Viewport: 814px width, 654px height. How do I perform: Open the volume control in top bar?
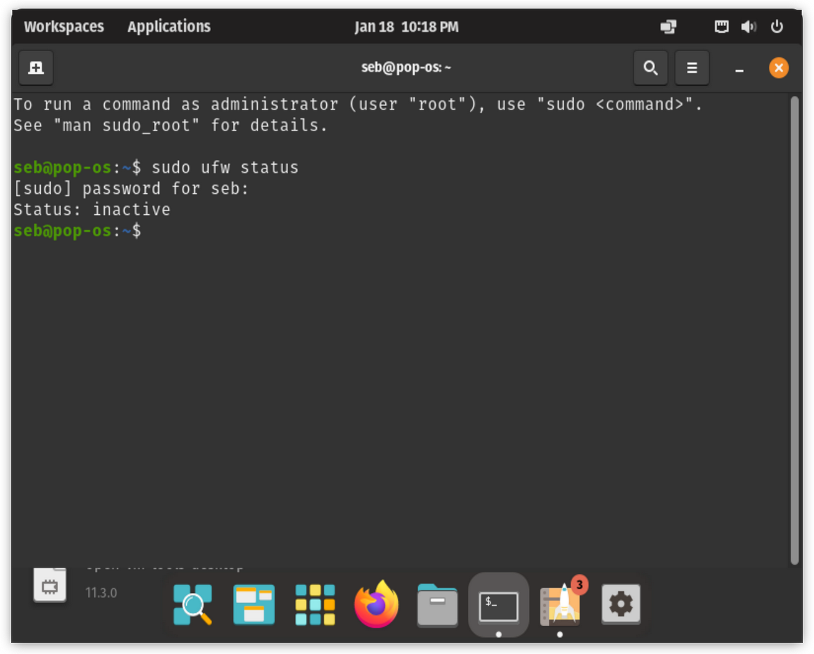coord(748,27)
